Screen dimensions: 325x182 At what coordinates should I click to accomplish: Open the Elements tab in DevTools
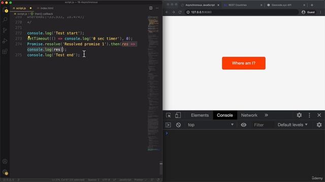[x=200, y=115]
